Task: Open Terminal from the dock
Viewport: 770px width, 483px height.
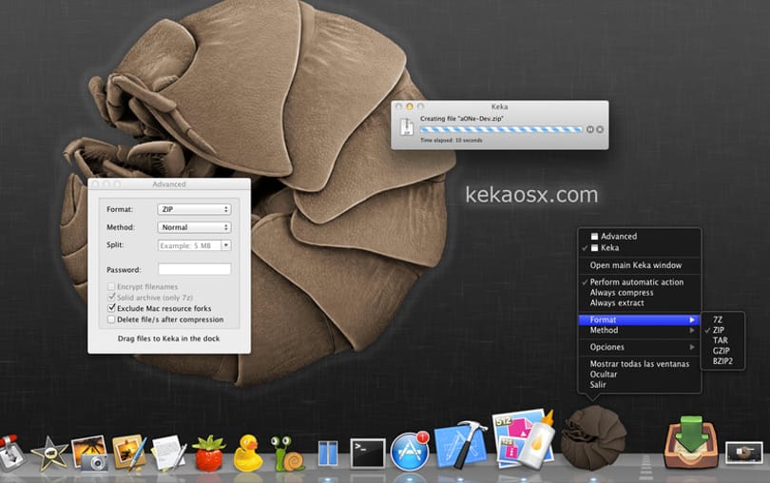Action: [368, 453]
